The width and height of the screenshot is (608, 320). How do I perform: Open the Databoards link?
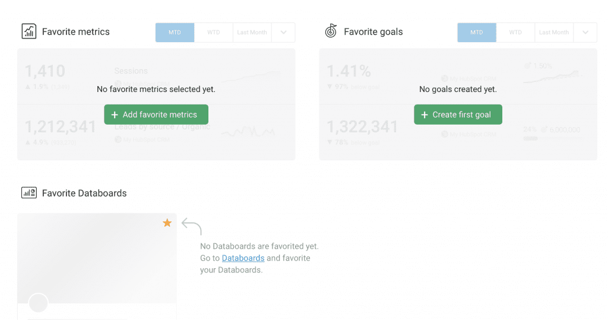click(x=243, y=258)
